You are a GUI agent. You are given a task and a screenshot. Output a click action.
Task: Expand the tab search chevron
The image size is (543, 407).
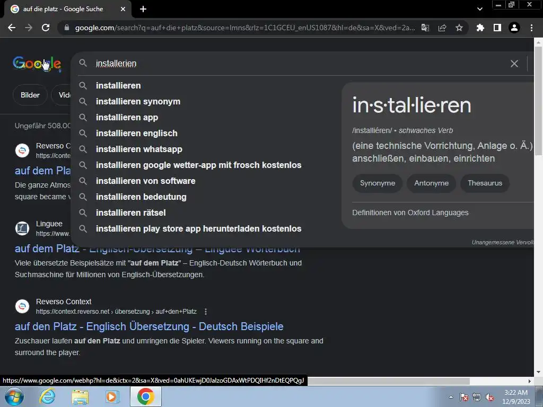[479, 9]
